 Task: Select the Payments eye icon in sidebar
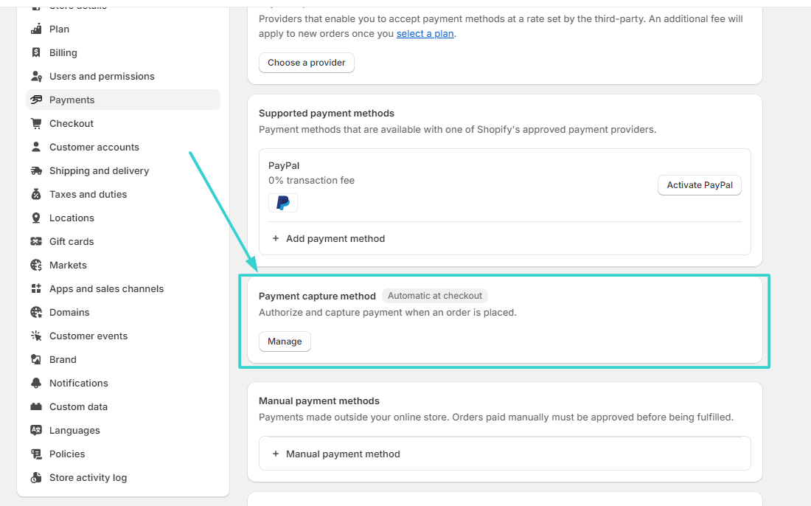[36, 100]
